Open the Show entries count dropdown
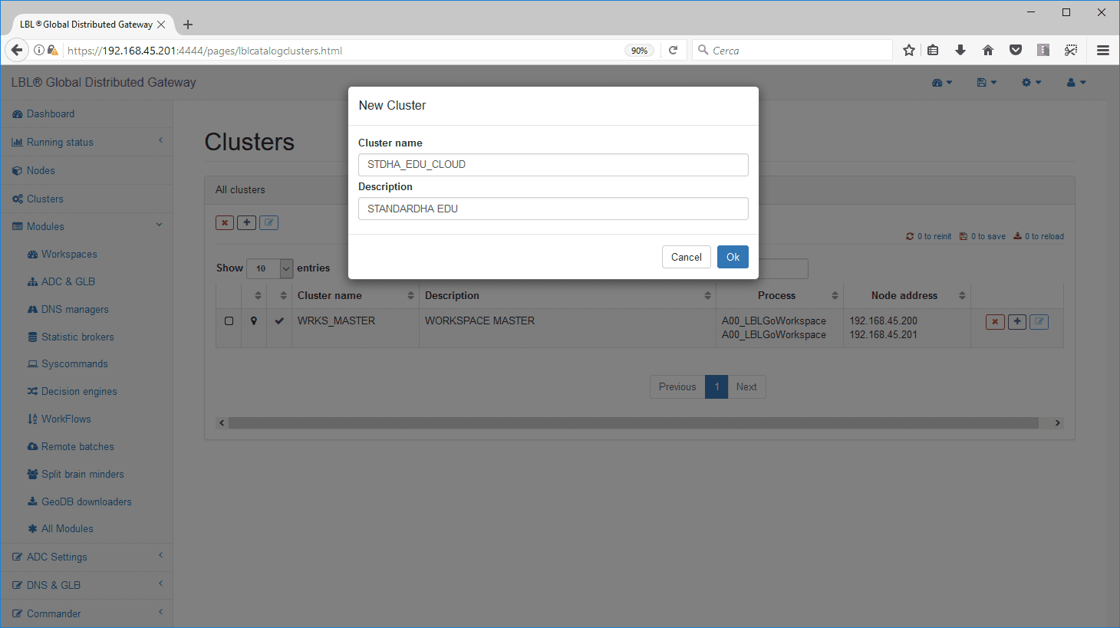 269,268
